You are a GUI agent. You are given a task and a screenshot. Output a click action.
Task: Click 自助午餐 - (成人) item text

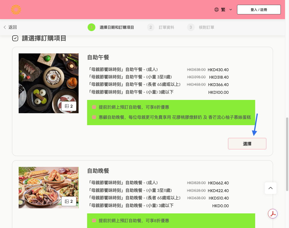(x=123, y=70)
